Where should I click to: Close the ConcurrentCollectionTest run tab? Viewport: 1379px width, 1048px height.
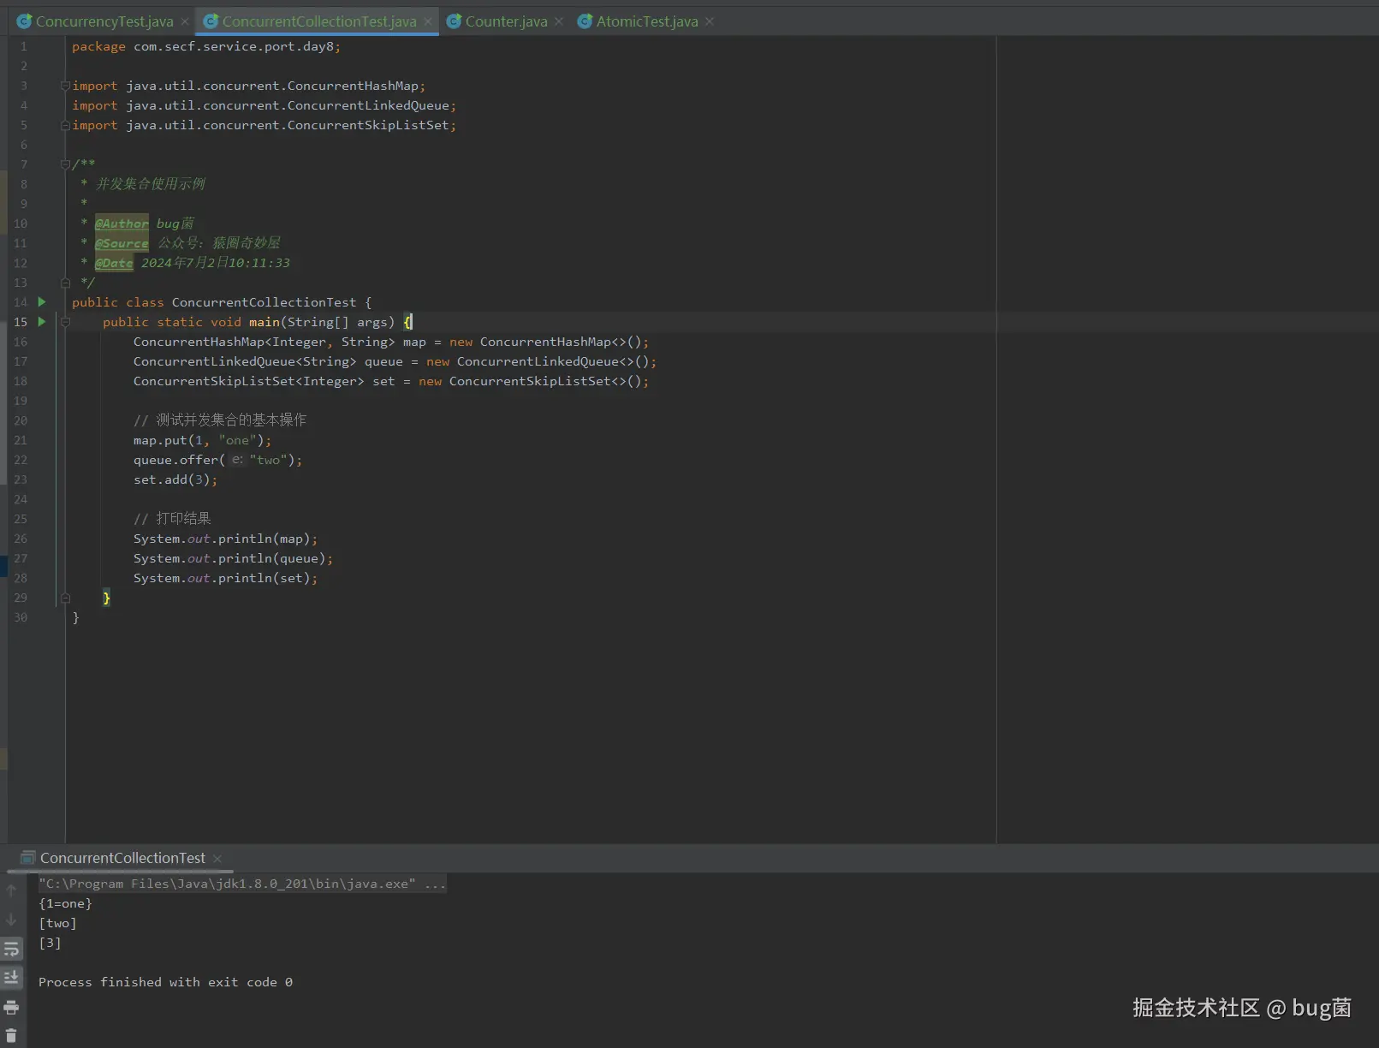pyautogui.click(x=217, y=858)
